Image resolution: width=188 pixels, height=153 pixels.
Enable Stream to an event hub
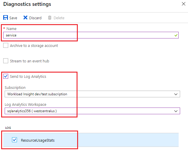tap(6, 61)
